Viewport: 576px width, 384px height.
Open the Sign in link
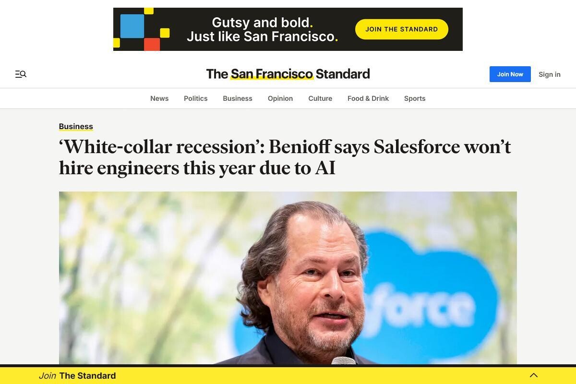coord(549,74)
